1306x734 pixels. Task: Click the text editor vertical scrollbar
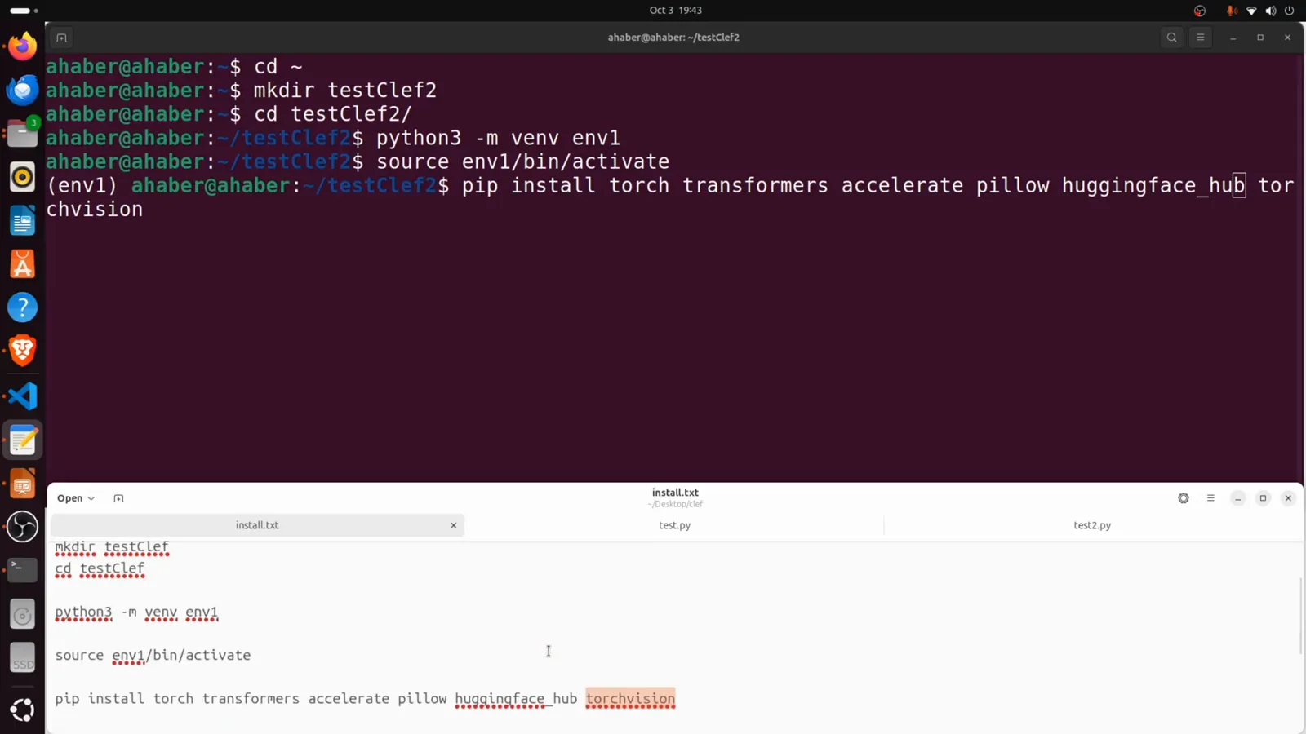pyautogui.click(x=1300, y=616)
